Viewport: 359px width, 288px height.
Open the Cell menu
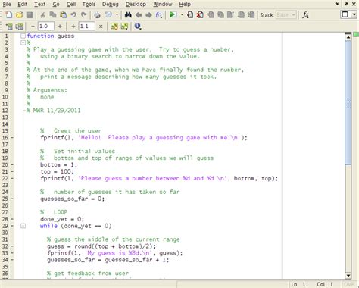click(71, 5)
